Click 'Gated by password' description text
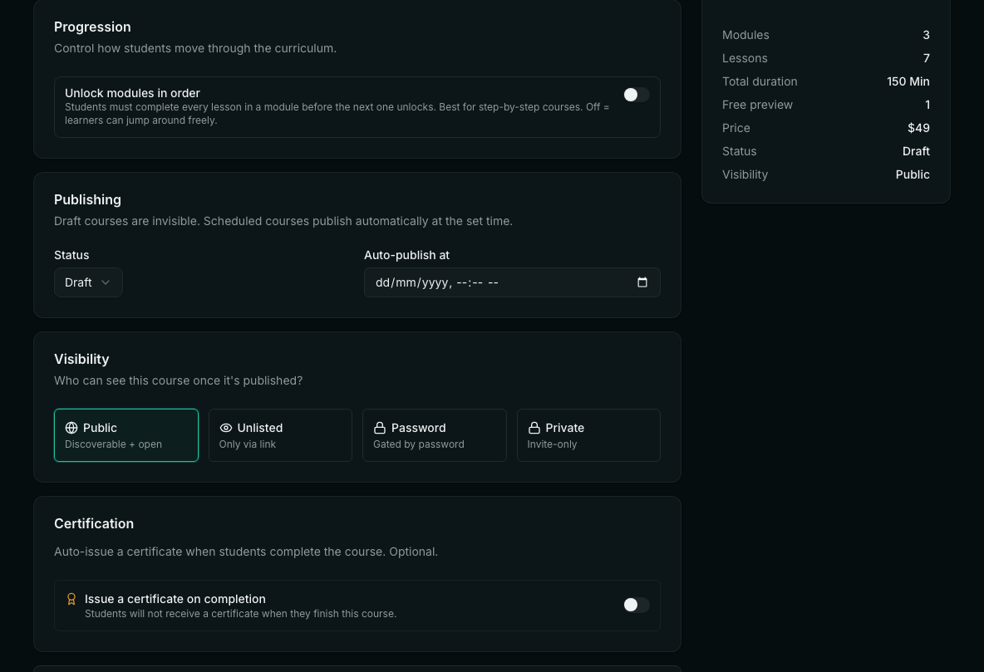984x672 pixels. [x=419, y=444]
